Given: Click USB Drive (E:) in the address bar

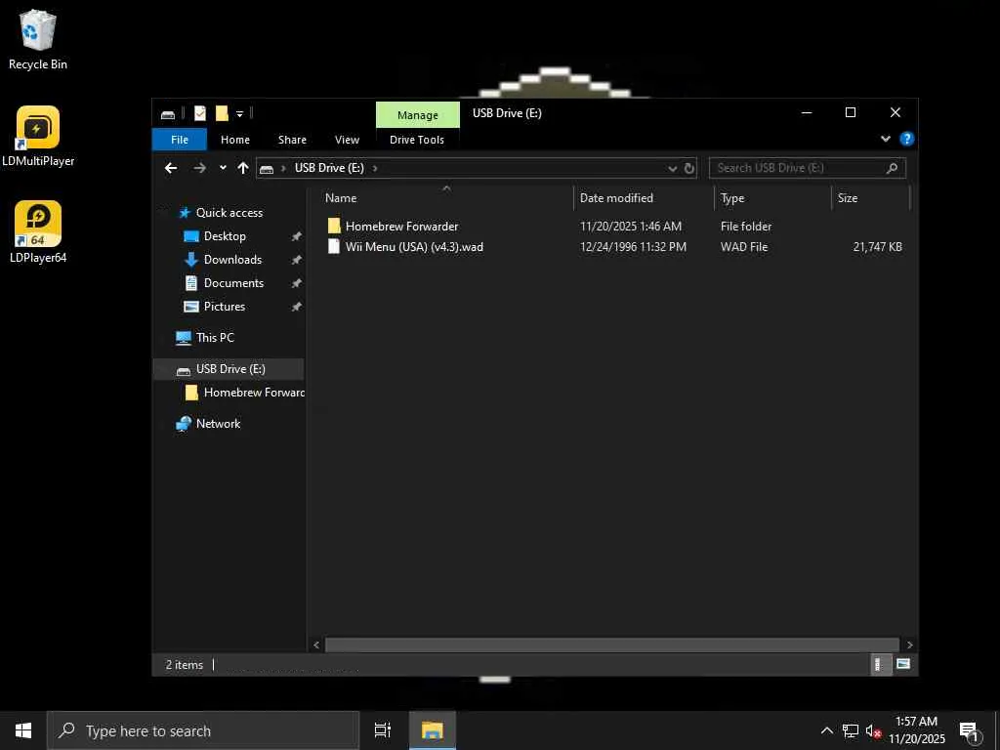Looking at the screenshot, I should tap(329, 168).
